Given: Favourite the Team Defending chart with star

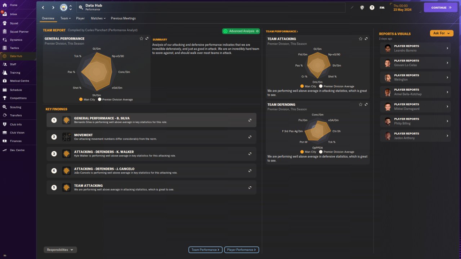Looking at the screenshot, I should point(361,104).
